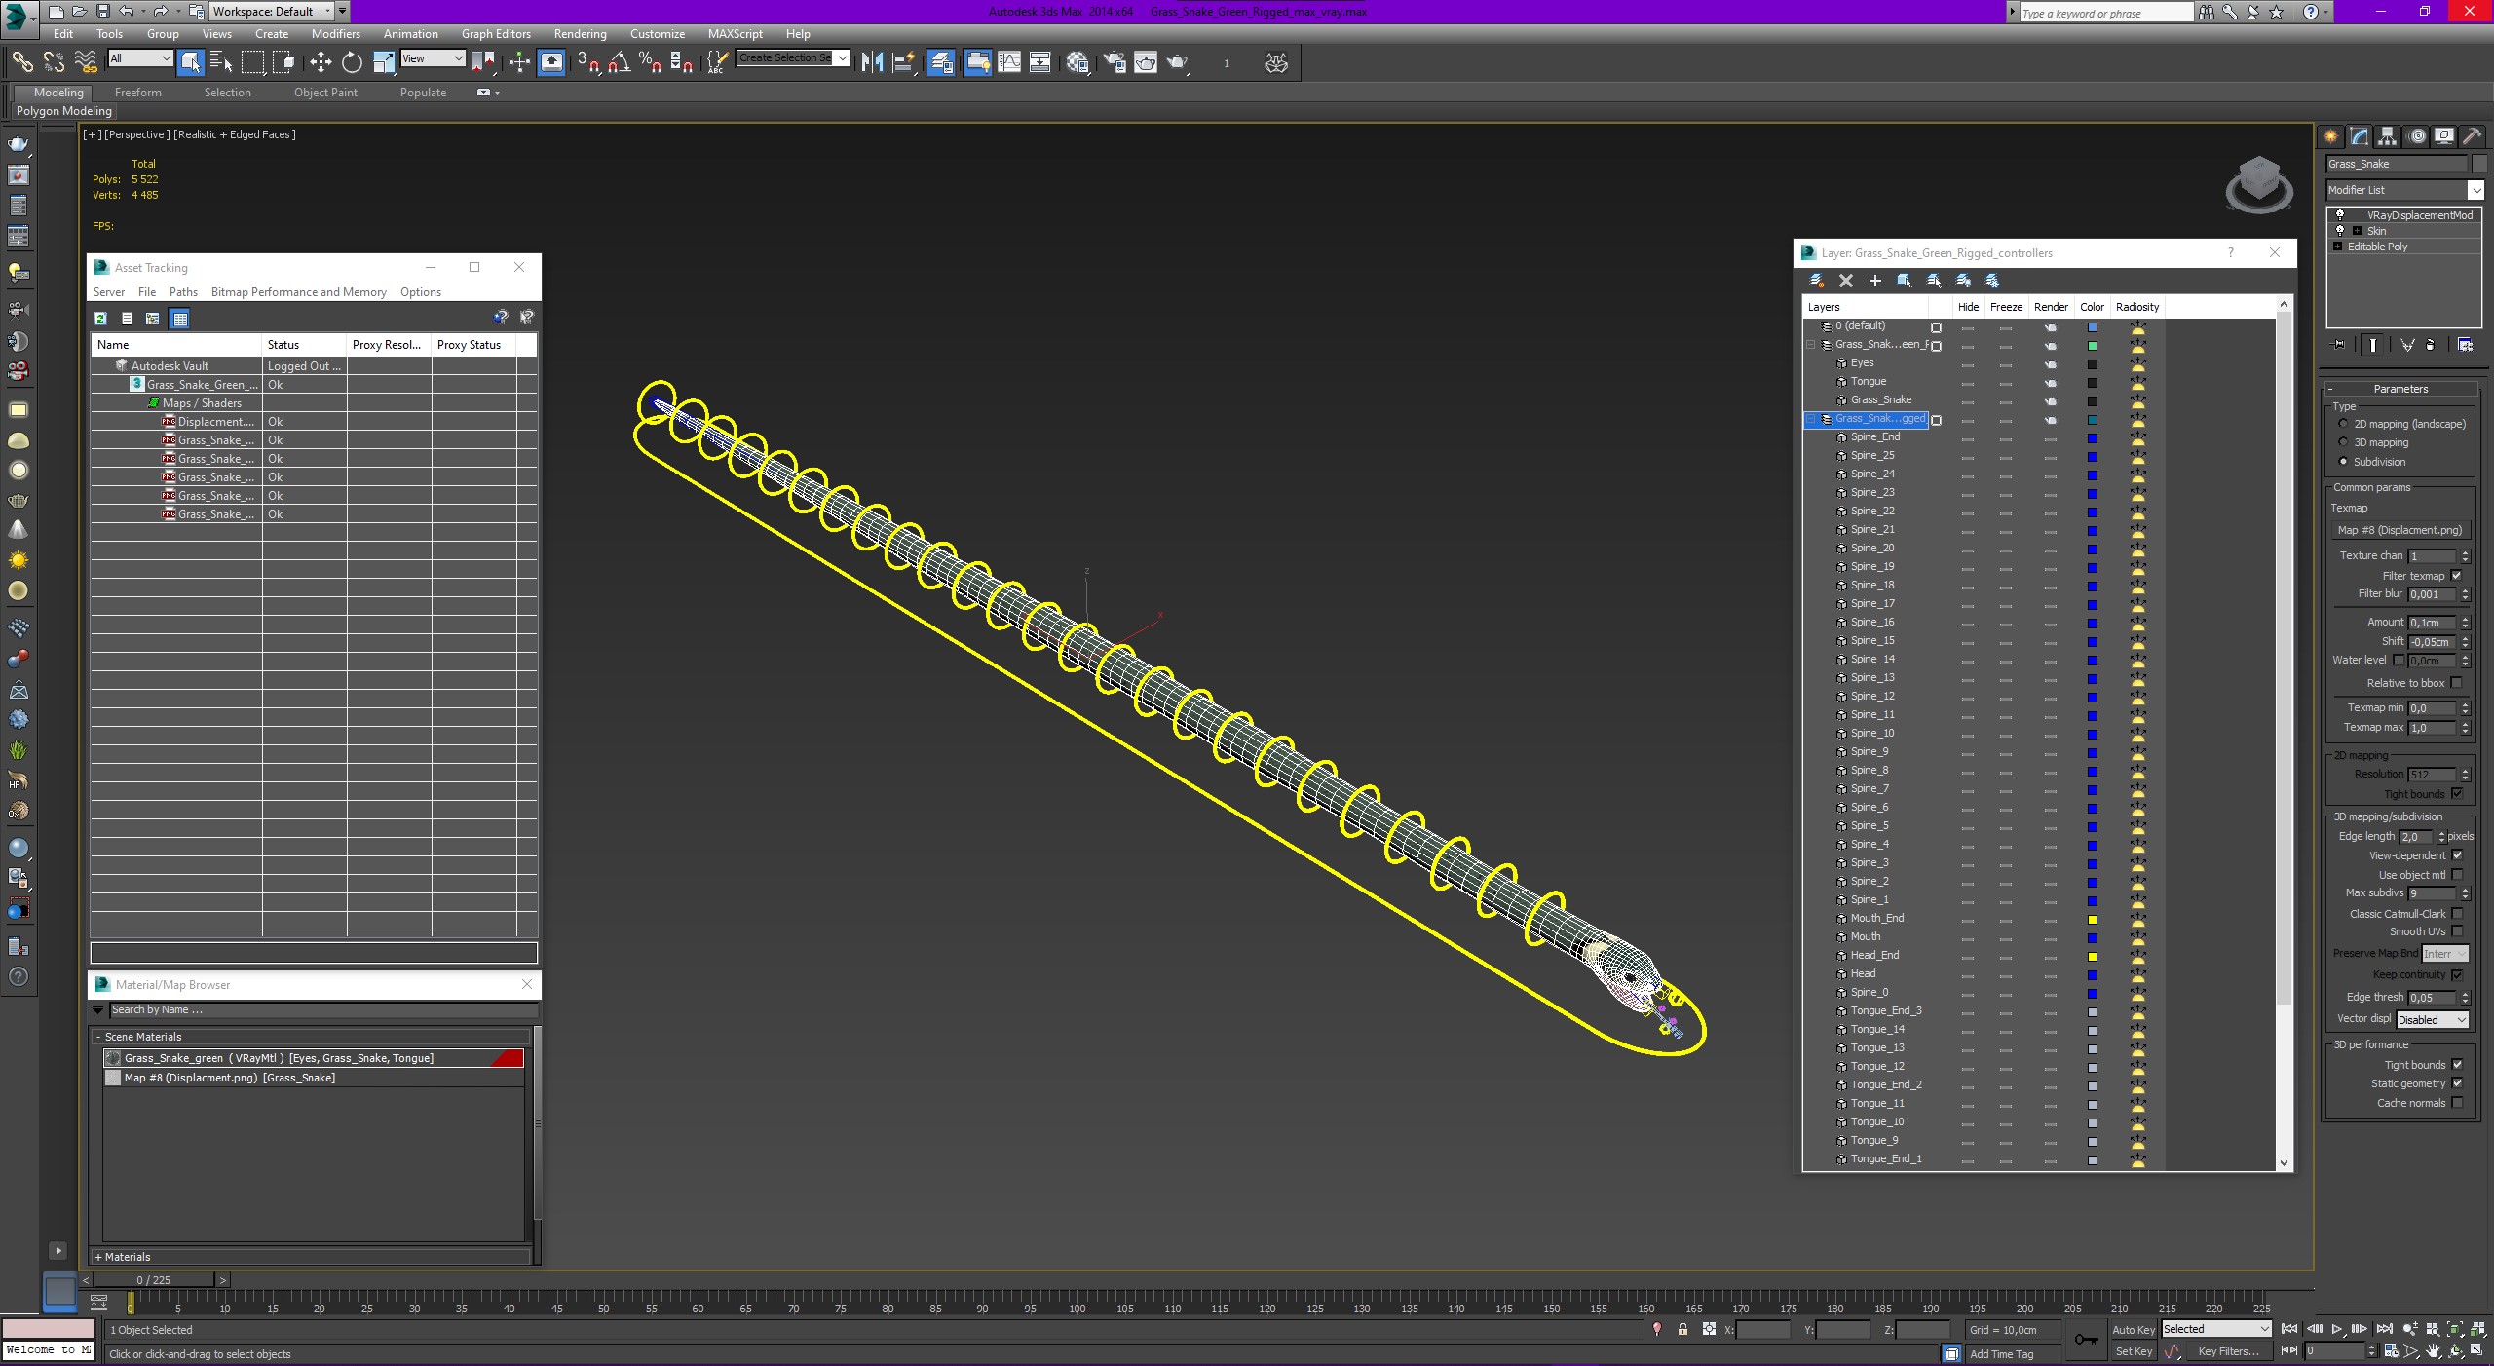Click the Auto Key button

(2133, 1330)
